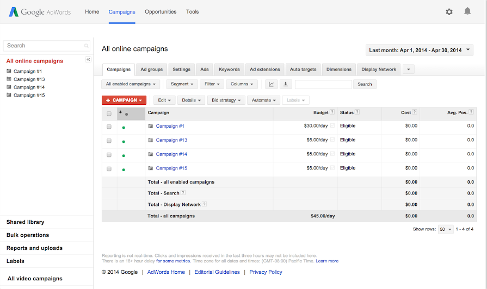Open the date range dropdown

(x=420, y=50)
